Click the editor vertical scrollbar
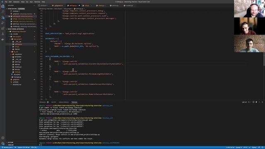Image resolution: width=265 pixels, height=149 pixels. click(264, 59)
